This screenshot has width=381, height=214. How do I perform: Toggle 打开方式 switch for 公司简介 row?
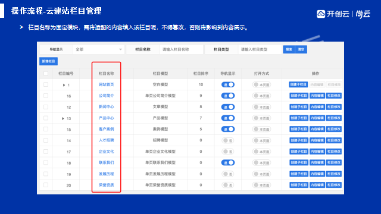tap(261, 96)
